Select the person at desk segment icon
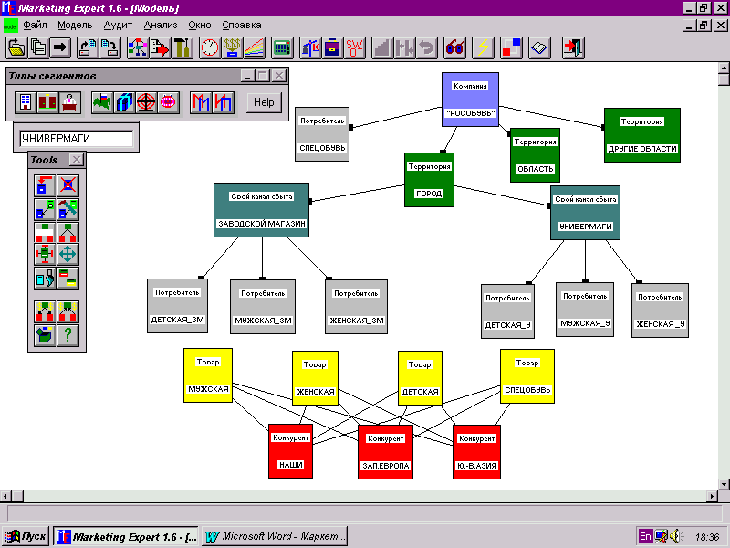Viewport: 730px width, 548px height. pyautogui.click(x=70, y=102)
